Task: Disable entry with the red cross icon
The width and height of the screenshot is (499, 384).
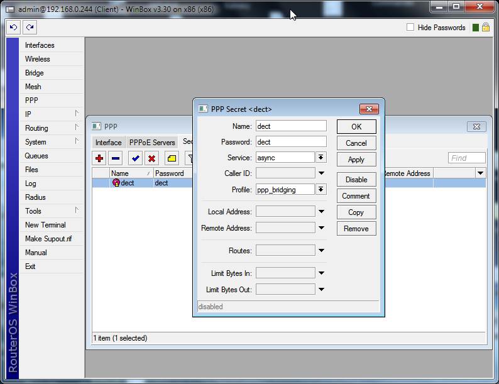Action: pyautogui.click(x=152, y=158)
